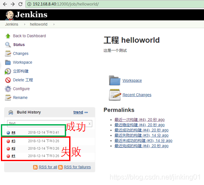The width and height of the screenshot is (204, 185).
Task: Click the Build History weather icon
Action: (11, 112)
